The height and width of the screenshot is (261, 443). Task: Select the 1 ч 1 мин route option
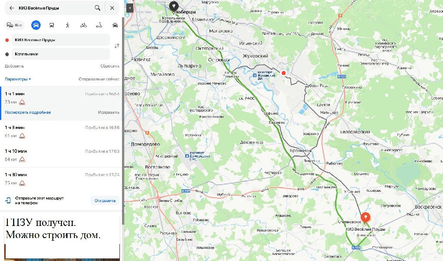[61, 103]
